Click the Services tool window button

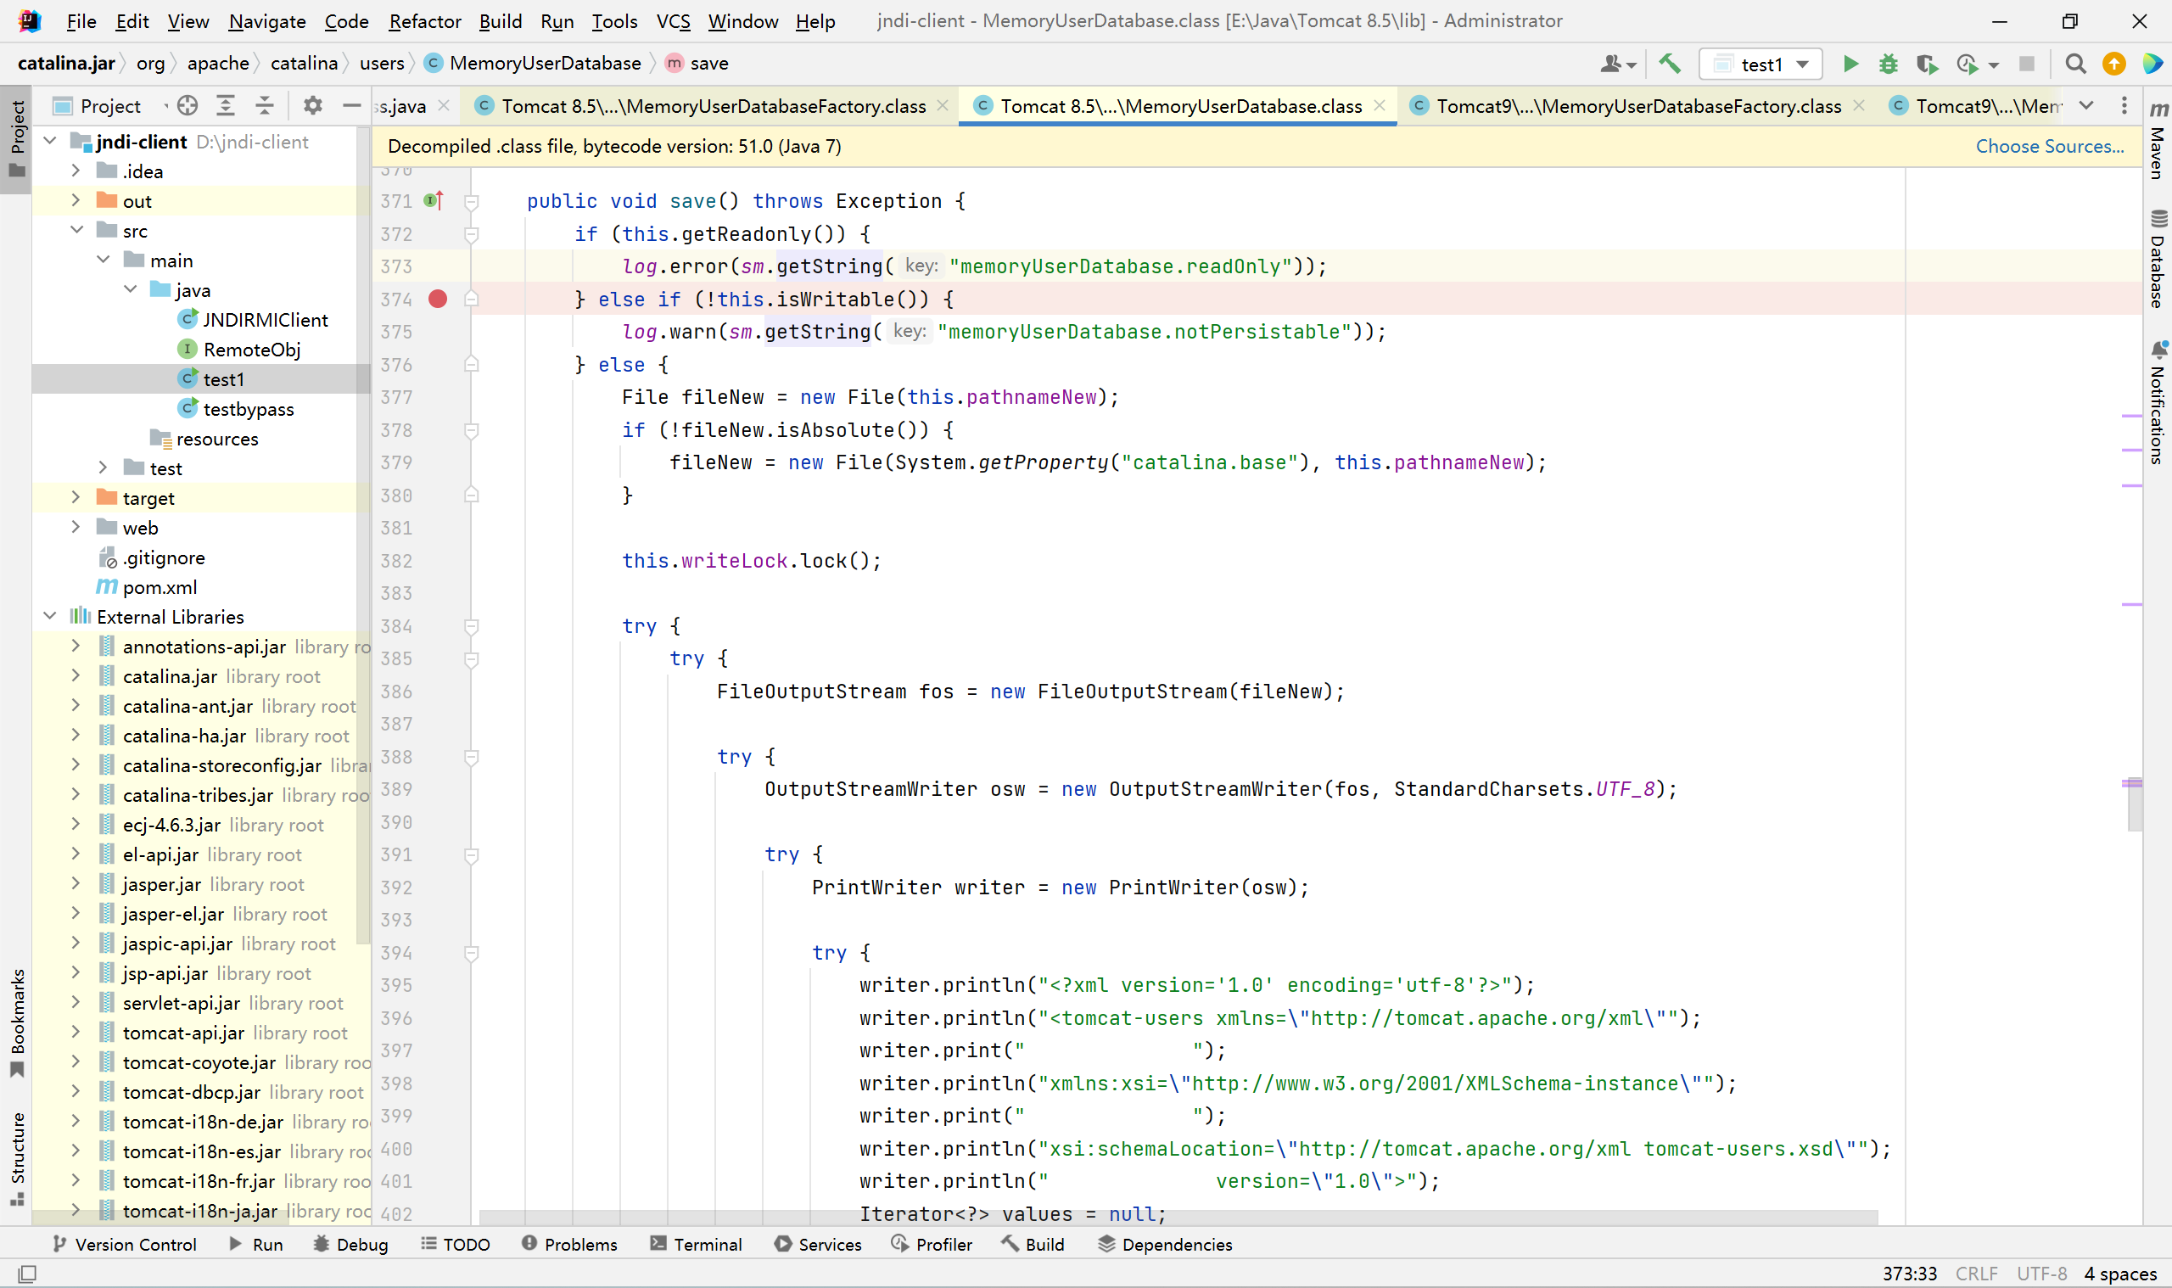click(x=817, y=1244)
